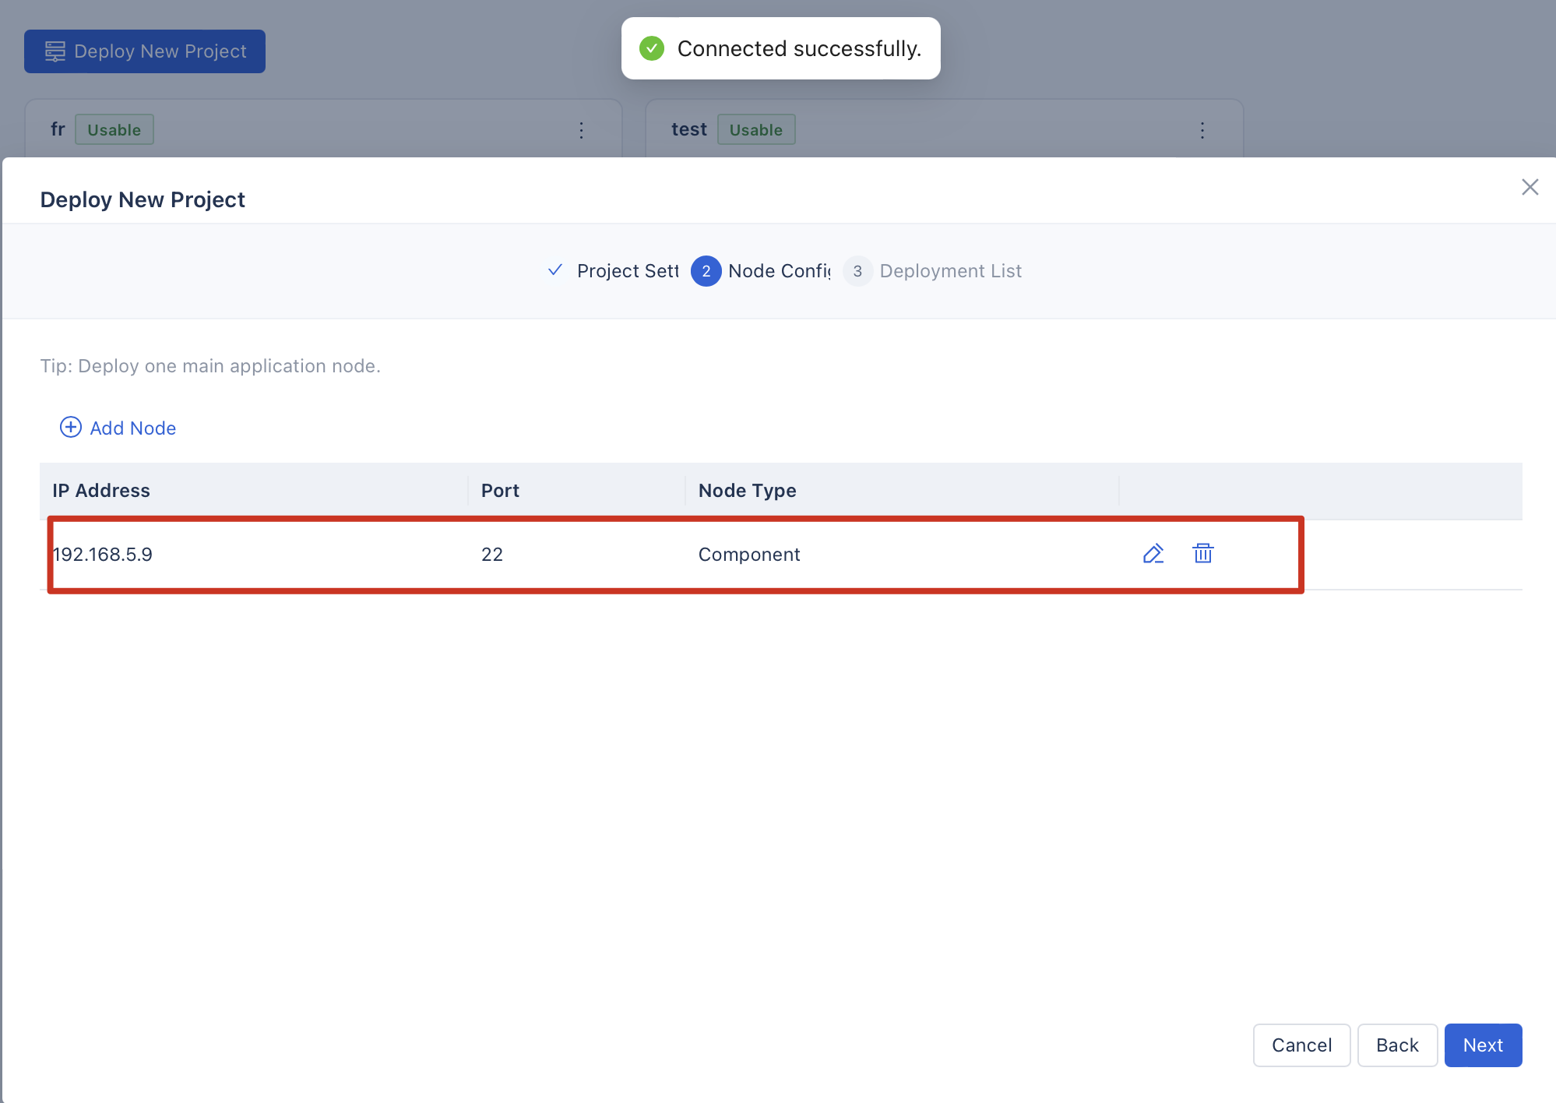Go to the Deployment List step
Viewport: 1556px width, 1103px height.
click(x=950, y=271)
